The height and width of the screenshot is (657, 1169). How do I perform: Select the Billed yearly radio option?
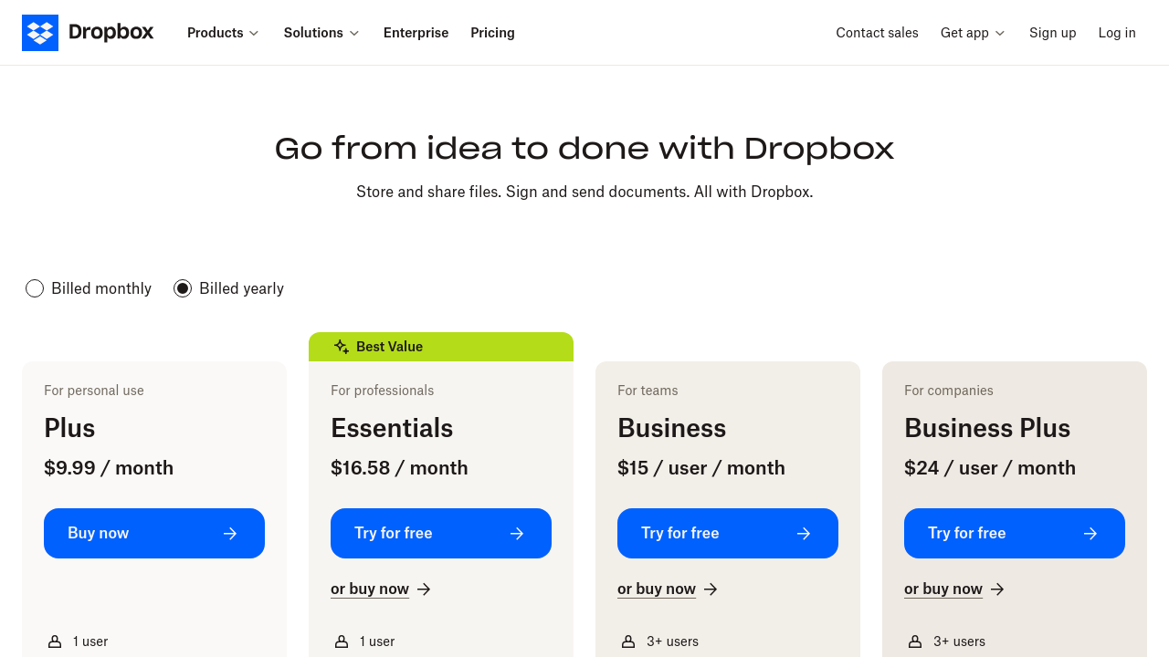click(183, 288)
